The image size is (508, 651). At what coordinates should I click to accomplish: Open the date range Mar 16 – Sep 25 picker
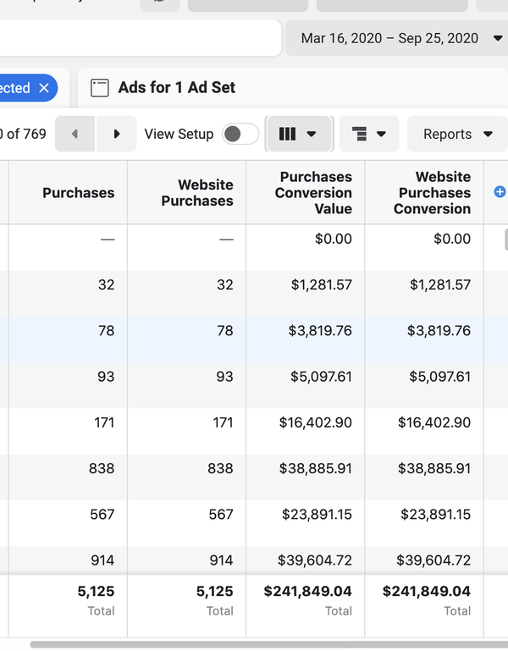pos(396,38)
